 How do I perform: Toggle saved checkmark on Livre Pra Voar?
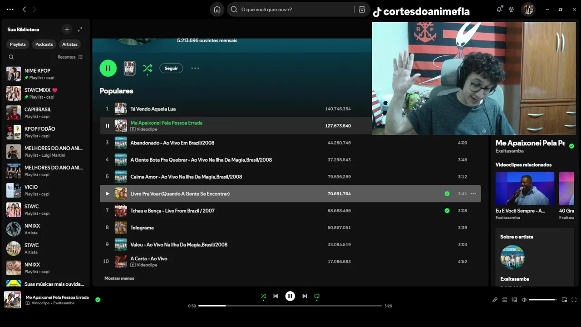pyautogui.click(x=447, y=193)
